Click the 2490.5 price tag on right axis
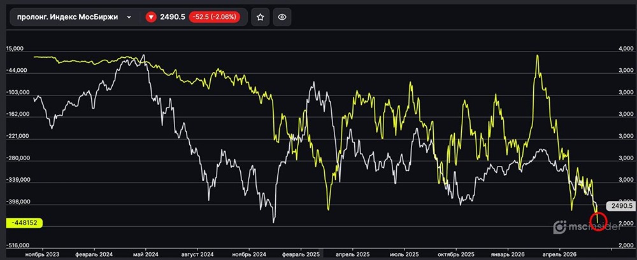The height and width of the screenshot is (260, 637). click(620, 206)
